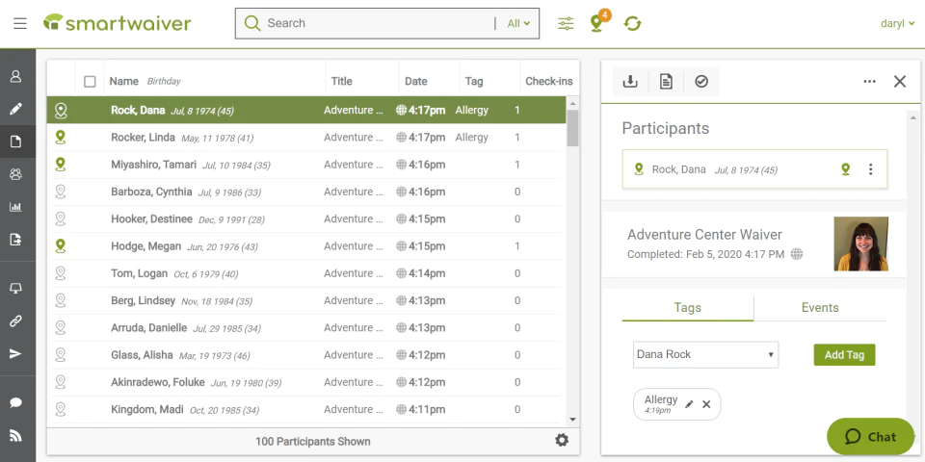The width and height of the screenshot is (925, 462).
Task: Toggle the select-all participants checkbox
Action: [90, 82]
